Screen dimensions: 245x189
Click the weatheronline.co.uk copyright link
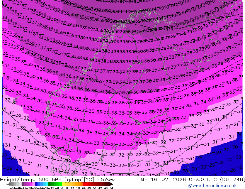[213, 186]
